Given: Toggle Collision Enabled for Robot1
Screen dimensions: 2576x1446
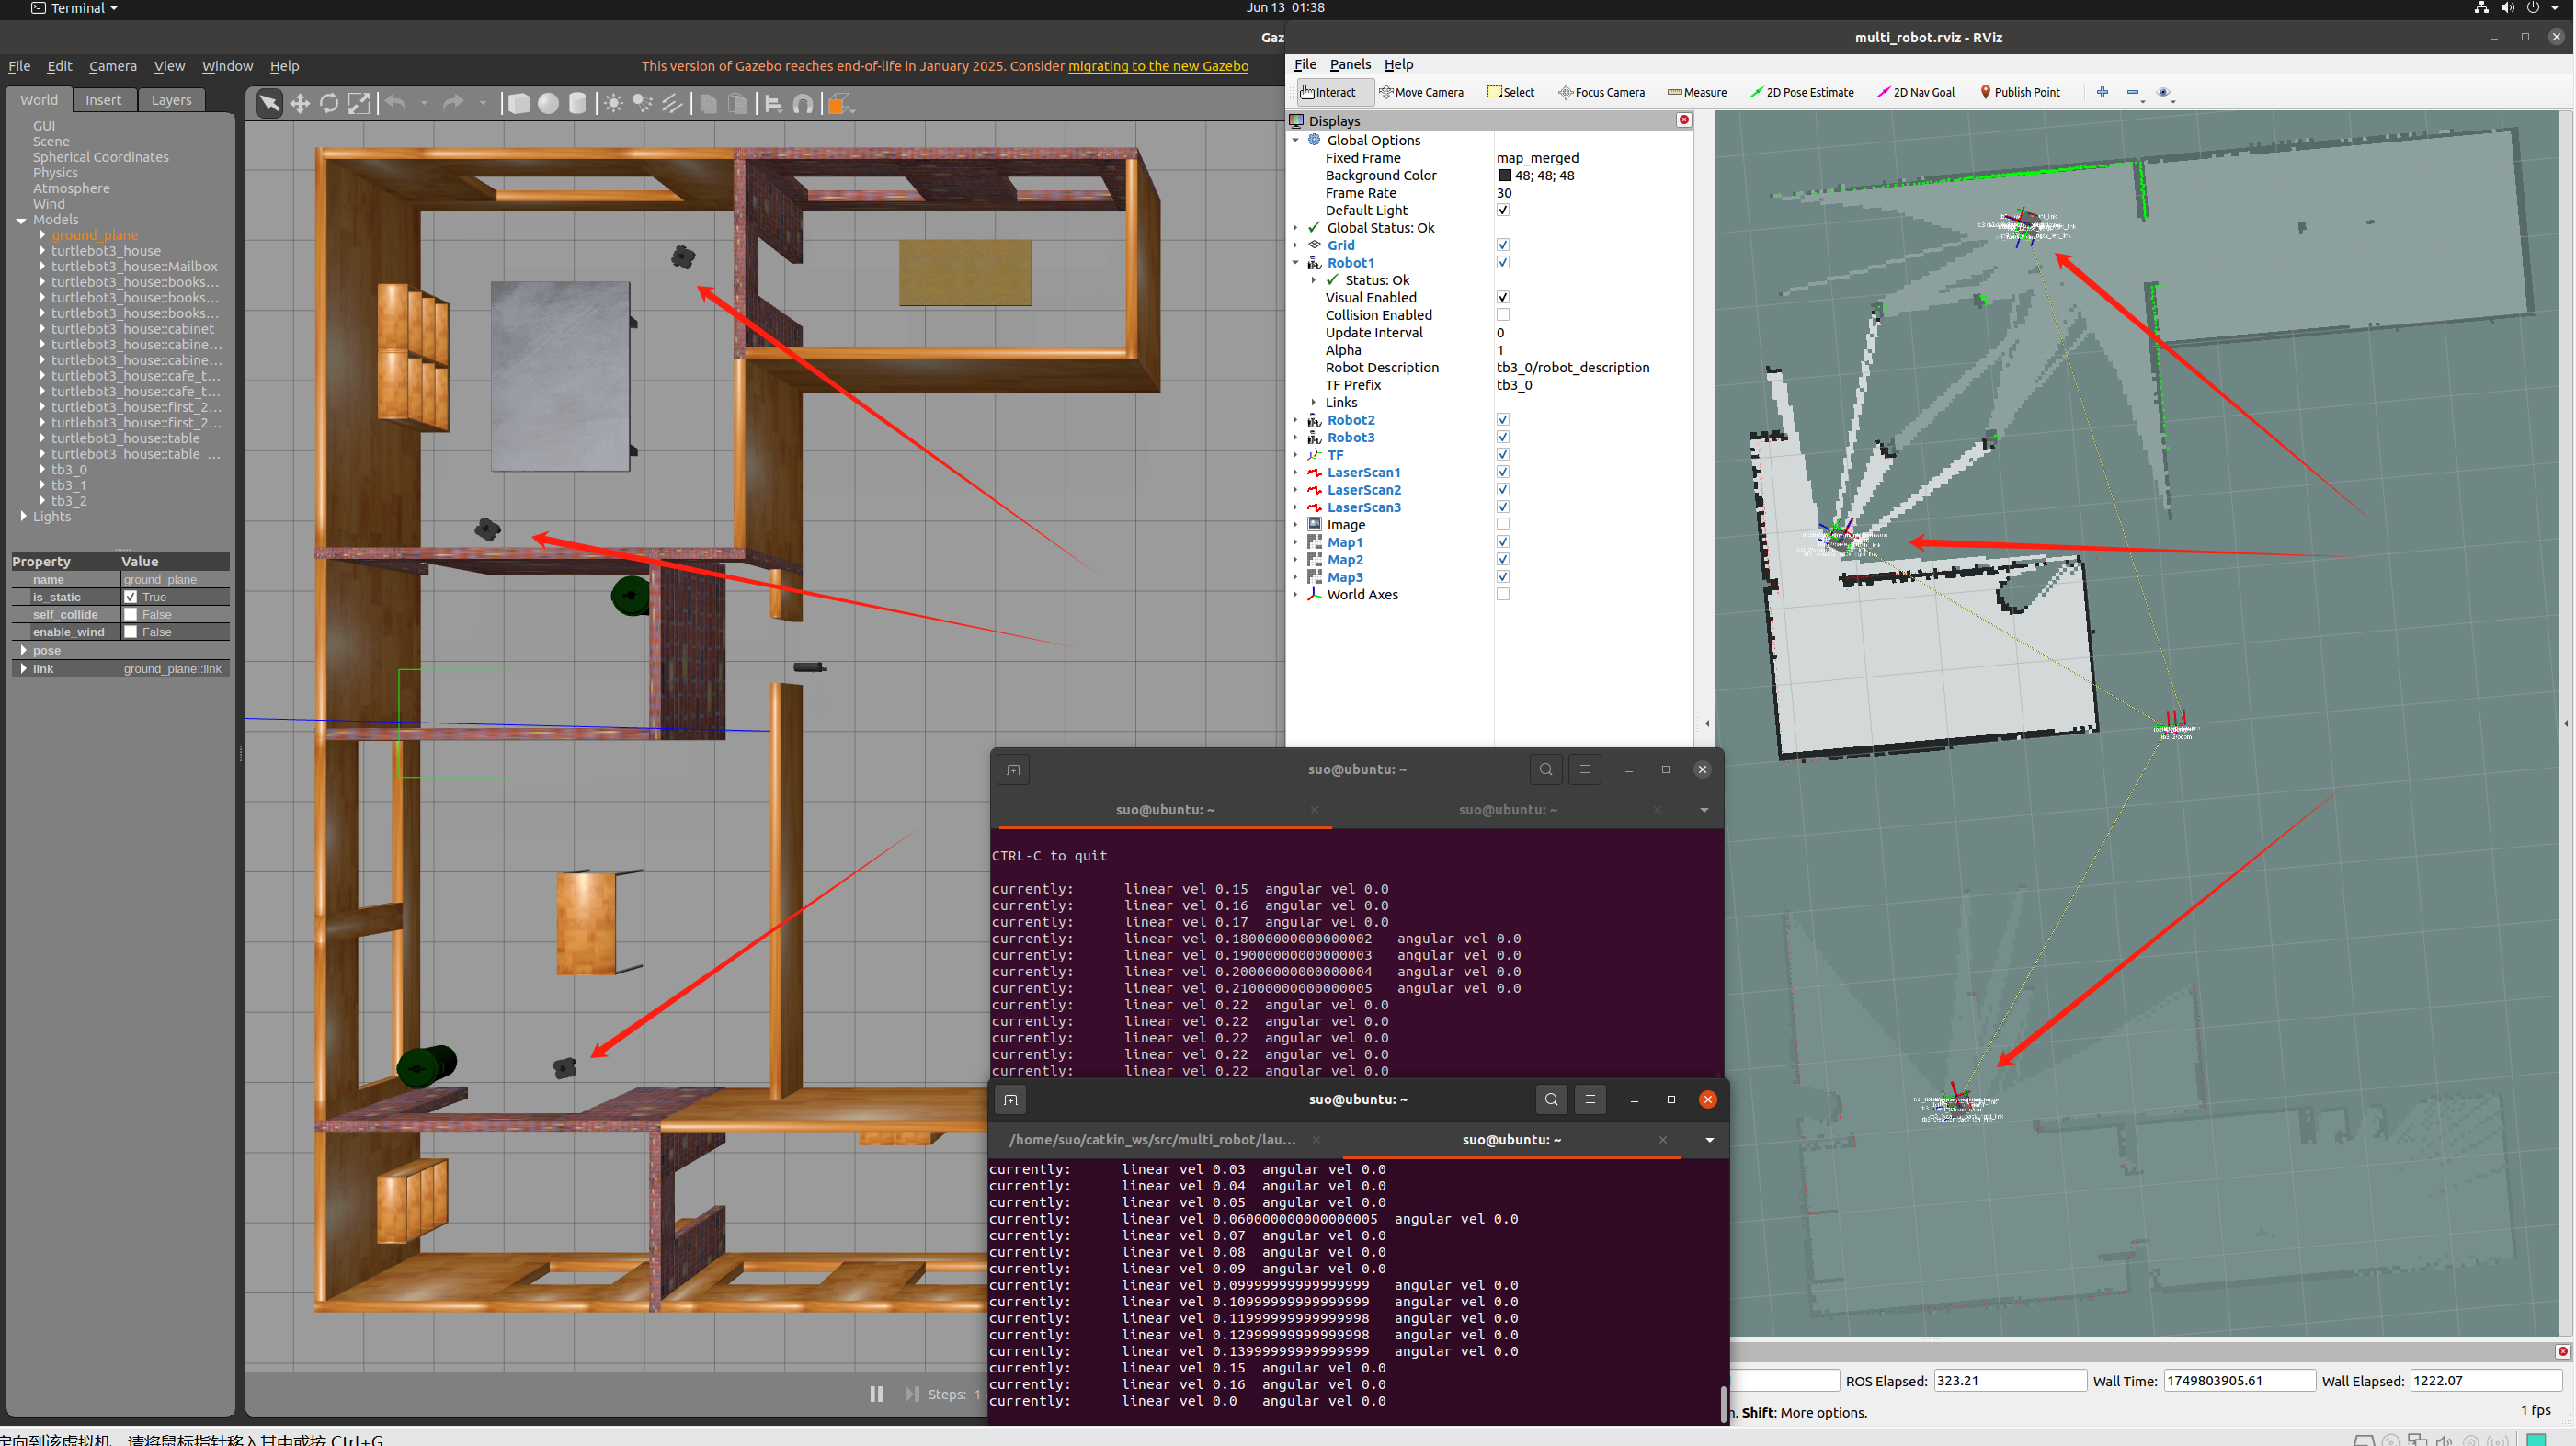Looking at the screenshot, I should (1502, 315).
